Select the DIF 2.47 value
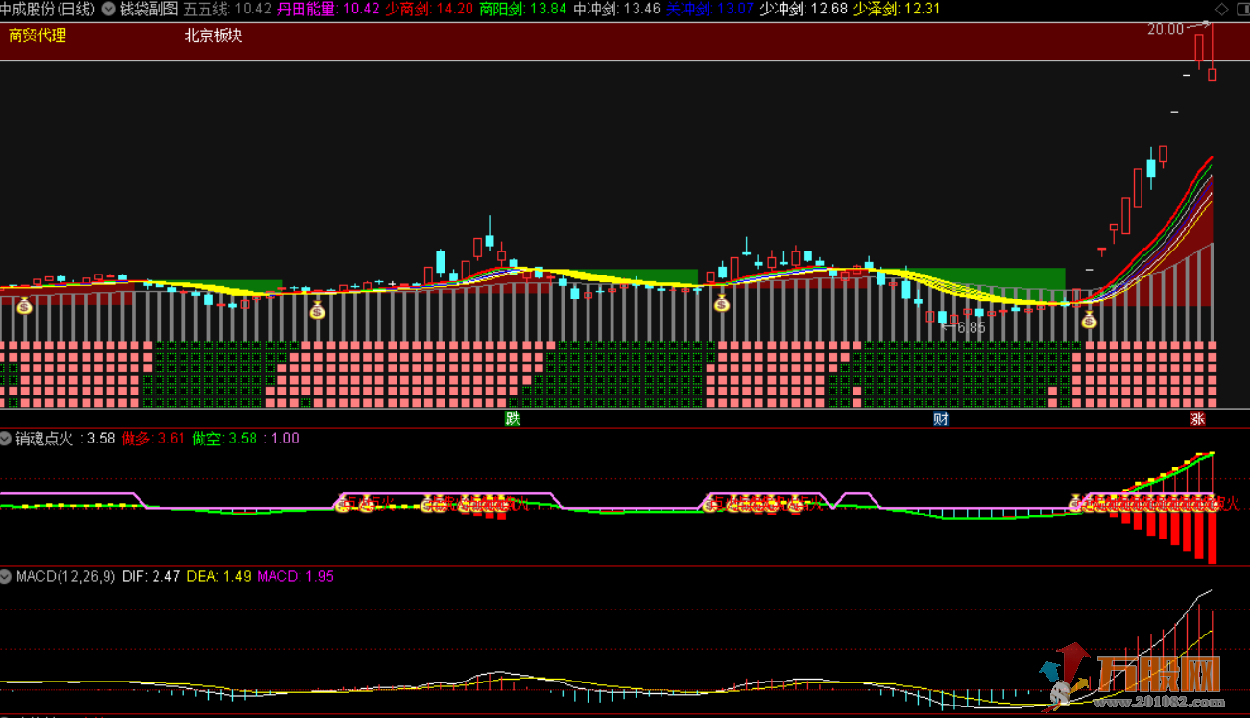This screenshot has width=1250, height=718. (x=151, y=577)
